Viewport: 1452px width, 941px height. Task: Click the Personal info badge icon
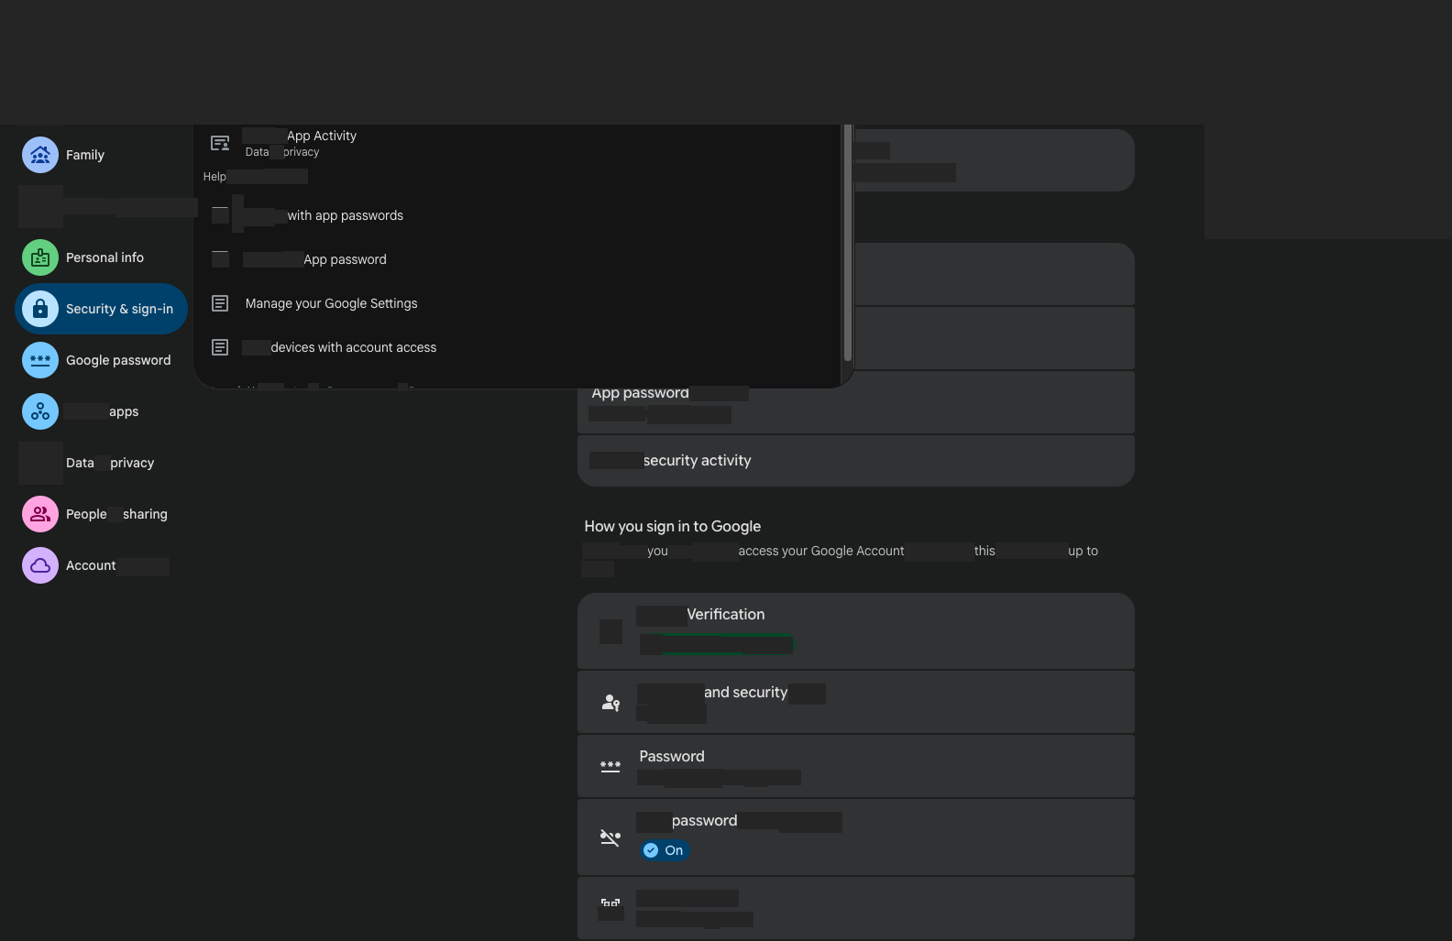40,257
